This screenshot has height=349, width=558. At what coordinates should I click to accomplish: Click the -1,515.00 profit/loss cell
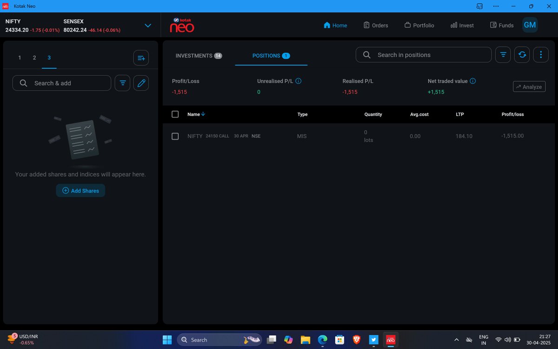coord(512,136)
